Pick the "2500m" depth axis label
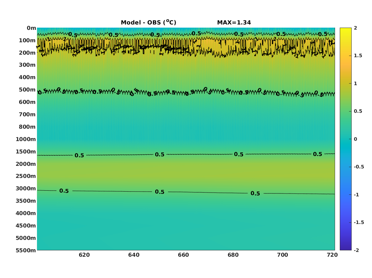The width and height of the screenshot is (372, 278). point(26,176)
